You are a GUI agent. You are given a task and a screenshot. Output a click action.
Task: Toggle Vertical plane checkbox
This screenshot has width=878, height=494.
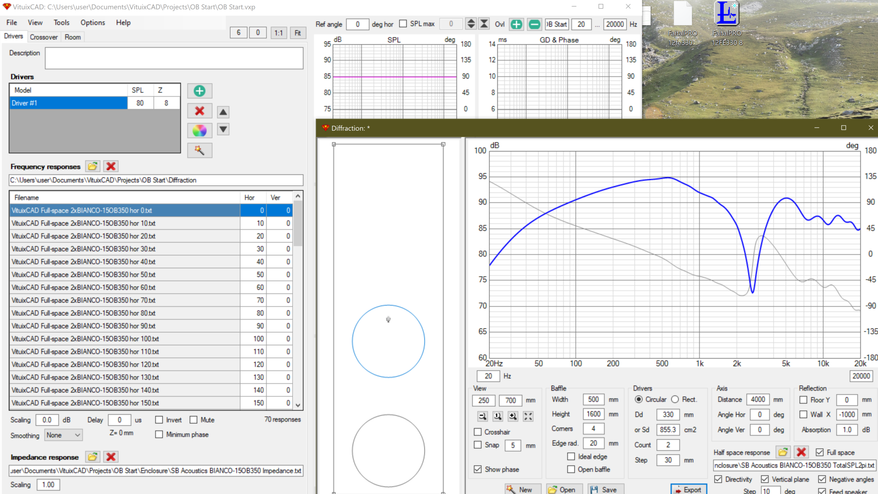coord(765,479)
